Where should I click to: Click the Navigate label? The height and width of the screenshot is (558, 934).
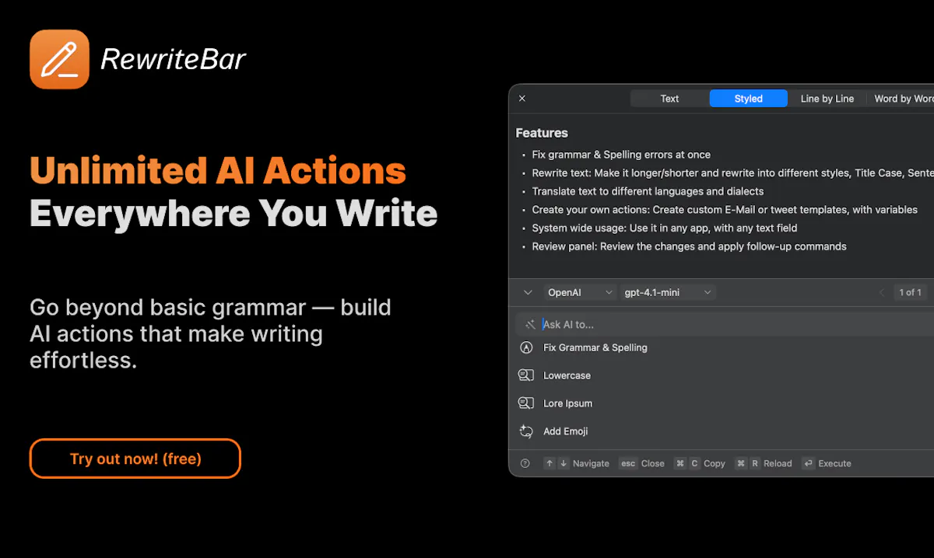(591, 464)
